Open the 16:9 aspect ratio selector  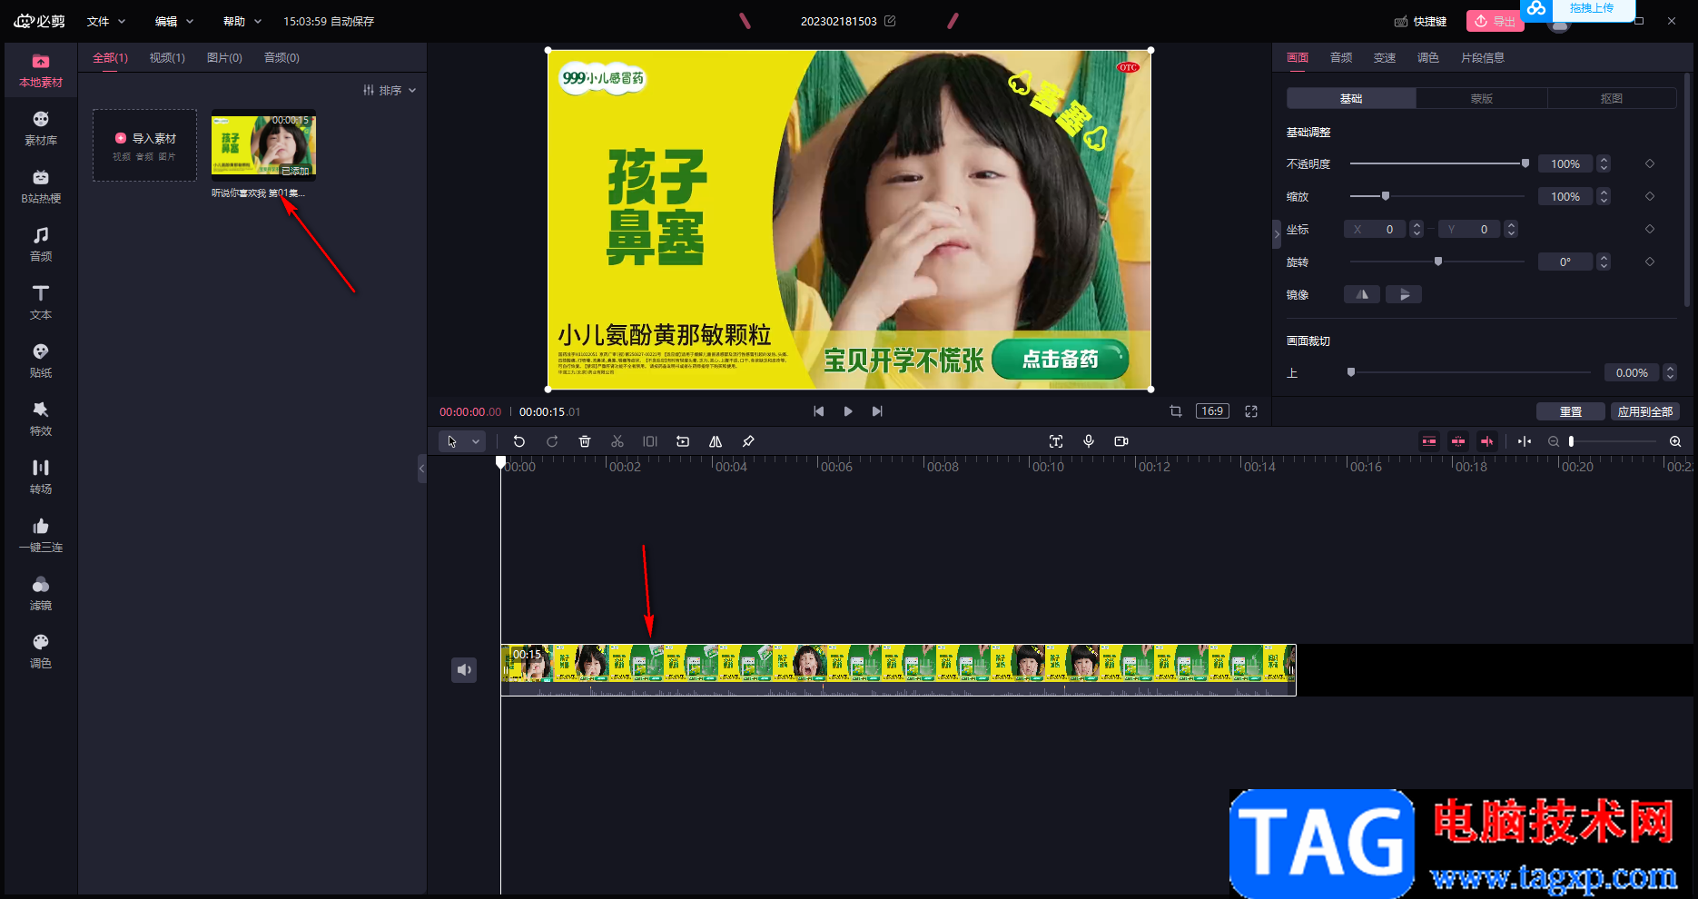1212,411
